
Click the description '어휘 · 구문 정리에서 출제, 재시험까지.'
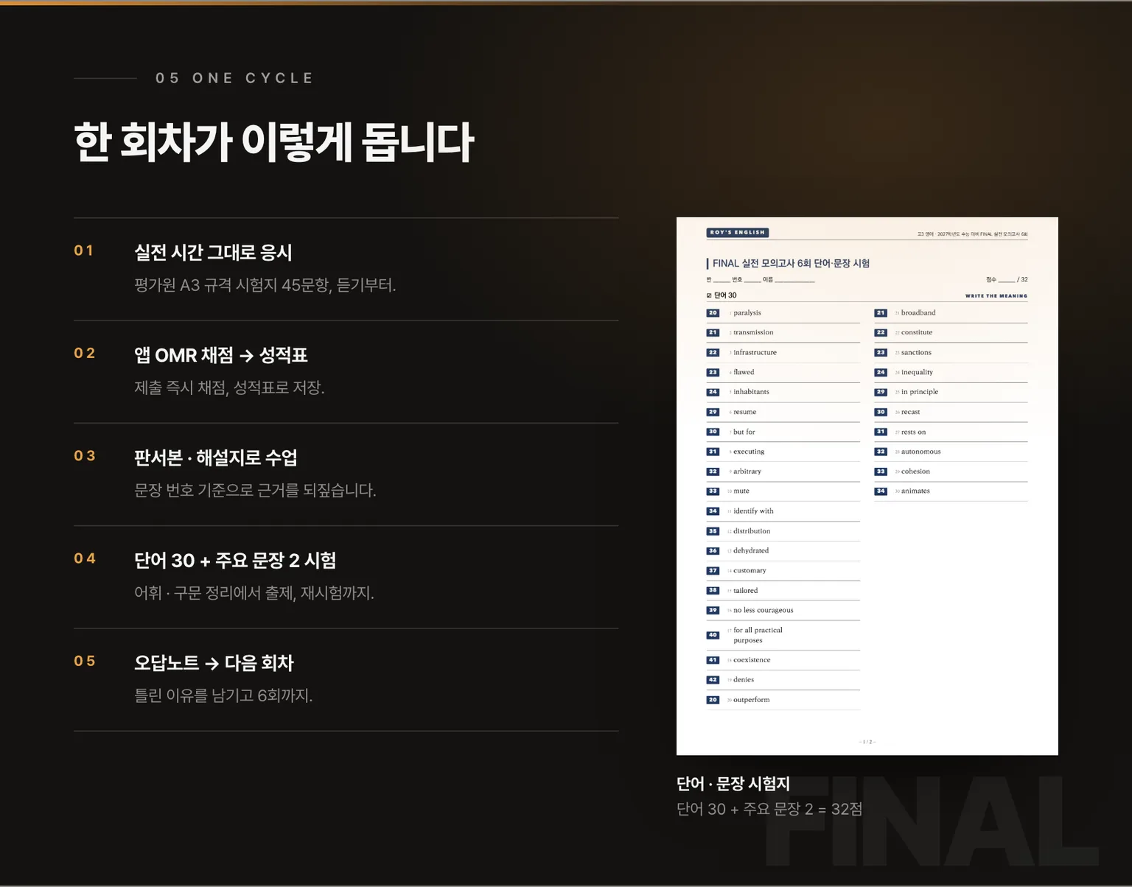[254, 592]
